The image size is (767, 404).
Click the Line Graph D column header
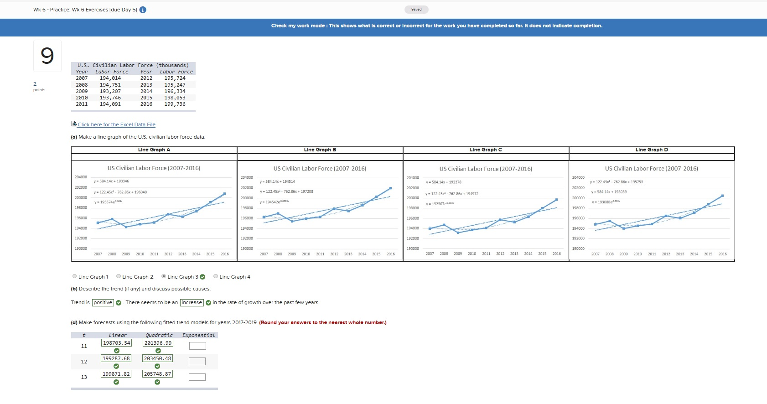tap(652, 150)
